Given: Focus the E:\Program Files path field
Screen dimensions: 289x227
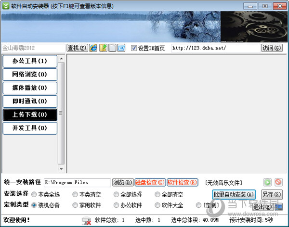Looking at the screenshot, I should coord(77,182).
